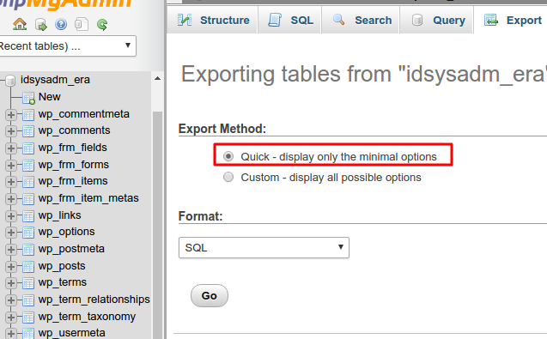Click the wp_frm_item_metas table icon
Screen dimensions: 547x339
coord(27,199)
